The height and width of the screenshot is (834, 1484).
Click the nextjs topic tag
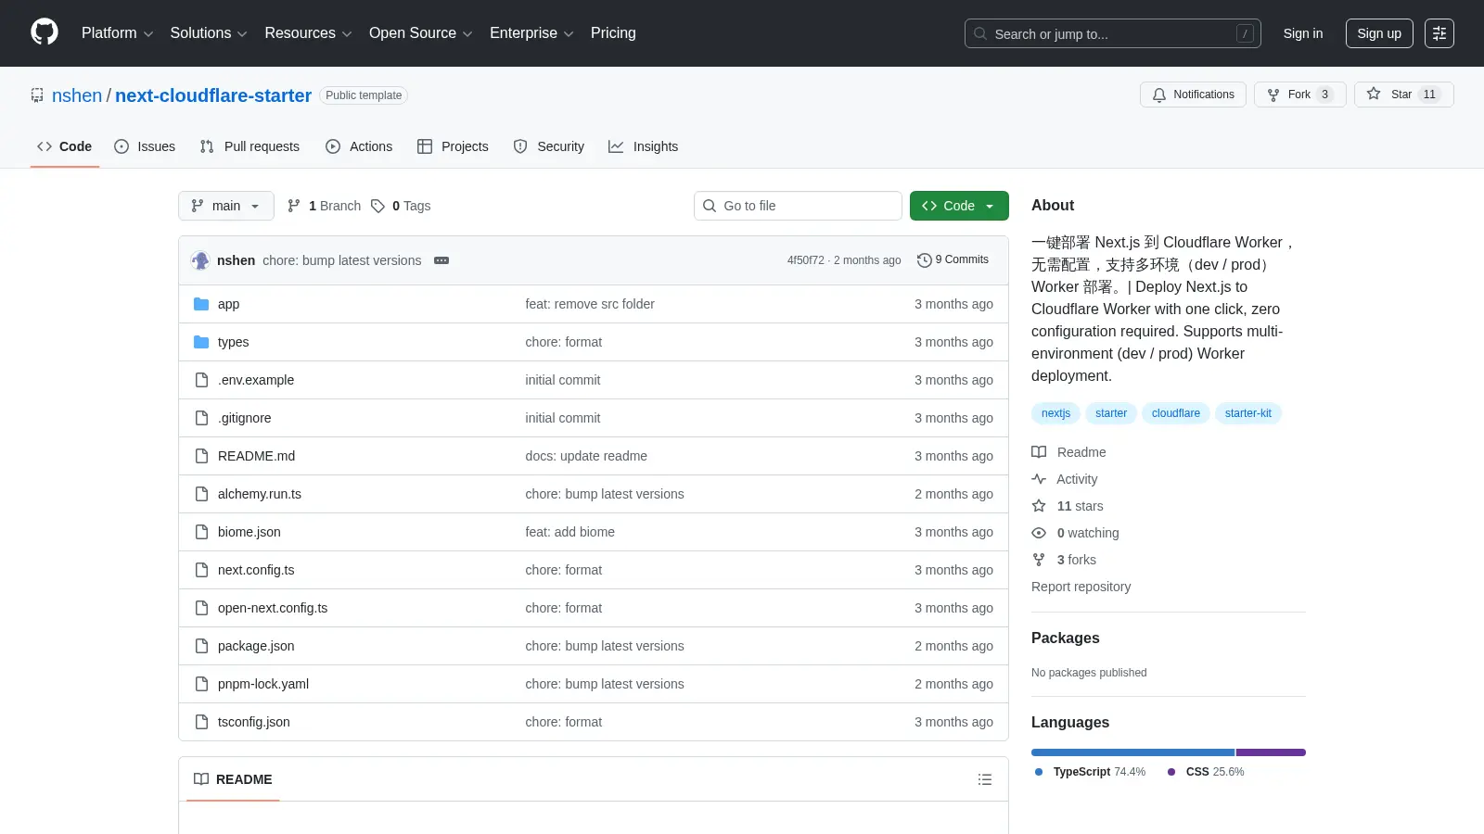tap(1055, 413)
